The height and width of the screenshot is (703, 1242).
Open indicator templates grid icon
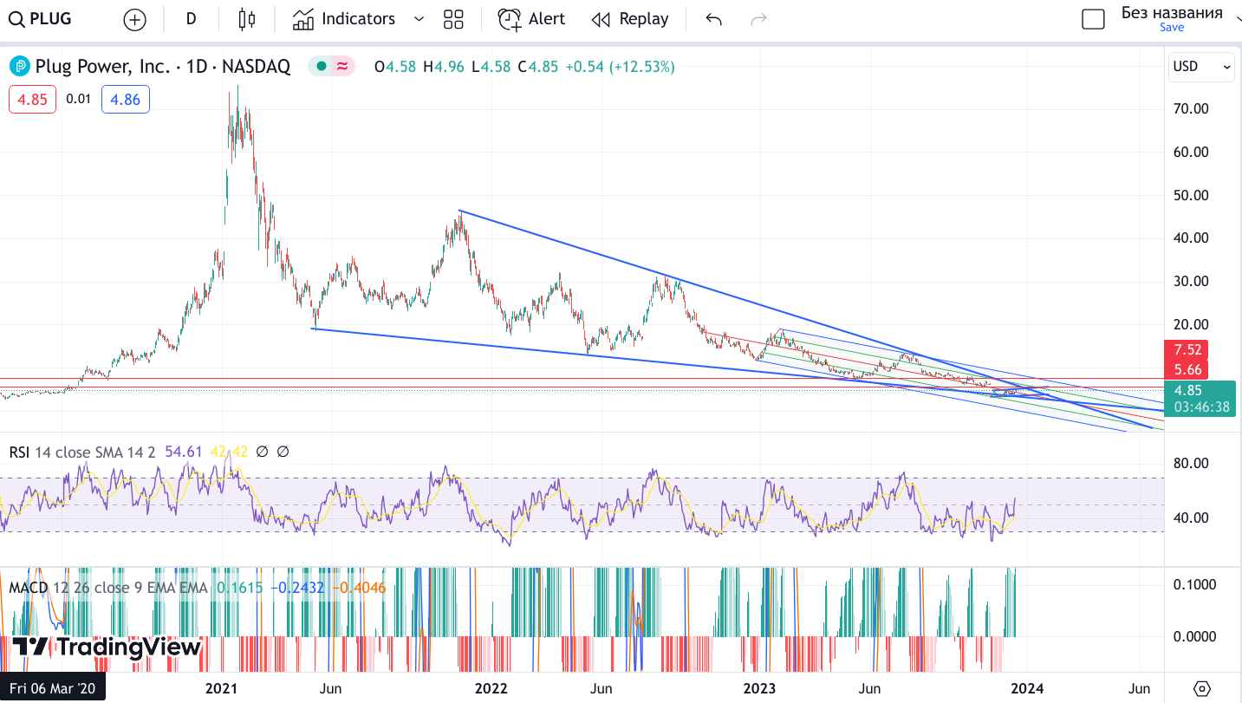453,19
